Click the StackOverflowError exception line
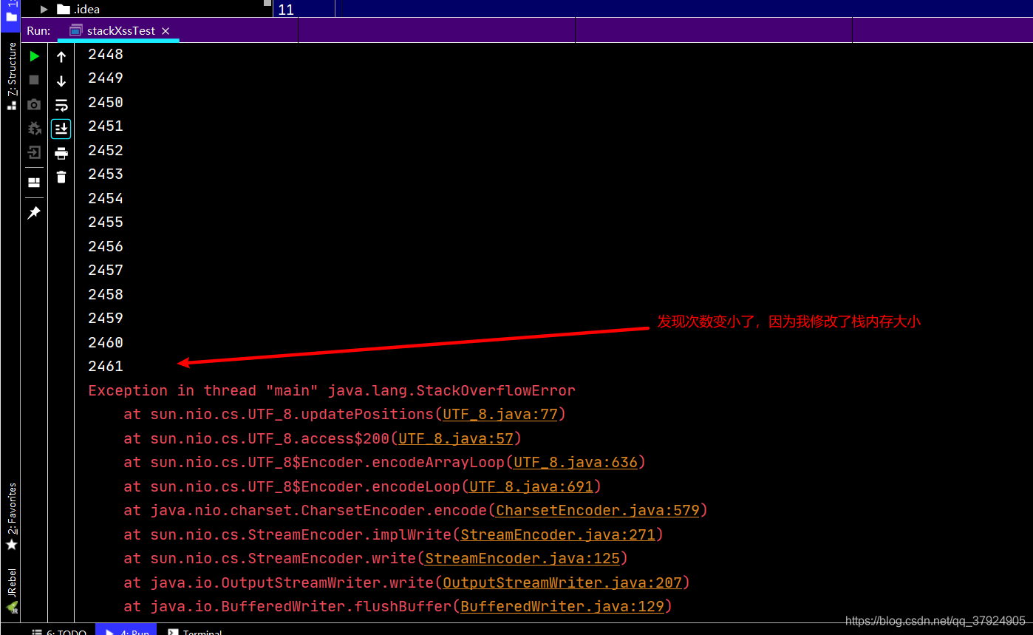 (332, 390)
